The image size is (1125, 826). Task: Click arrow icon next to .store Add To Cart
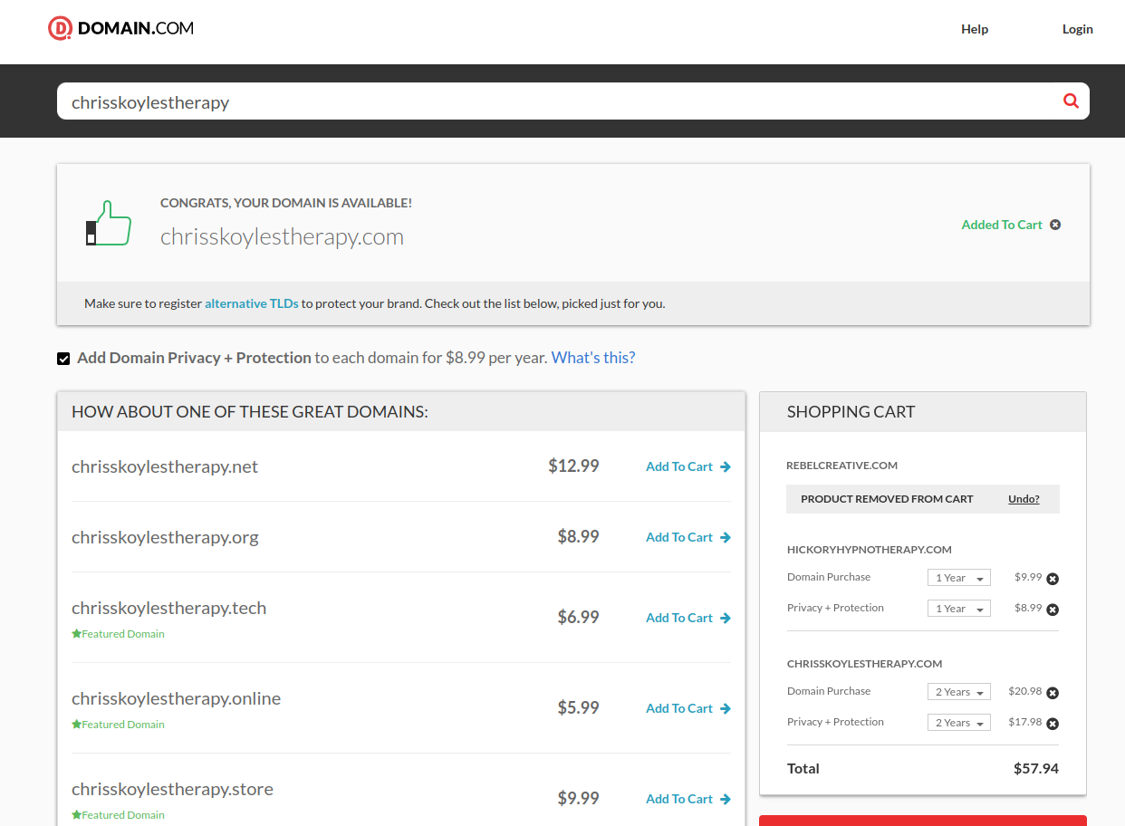coord(726,800)
